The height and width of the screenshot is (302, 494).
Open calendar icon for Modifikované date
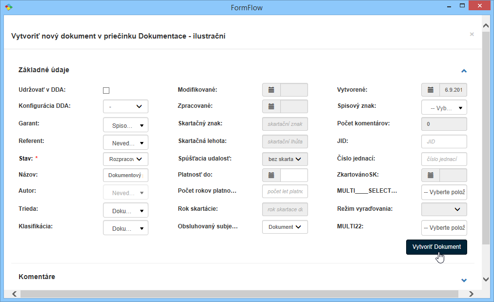coord(271,90)
